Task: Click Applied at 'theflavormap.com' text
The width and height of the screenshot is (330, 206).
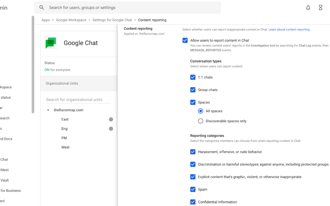Action: 144,34
